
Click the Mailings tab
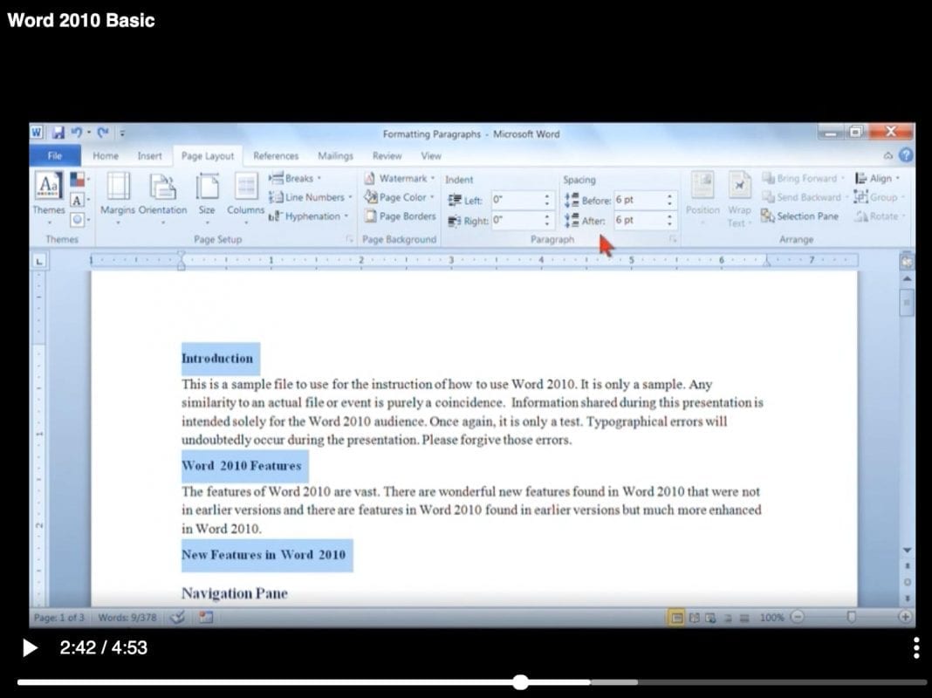pos(335,155)
